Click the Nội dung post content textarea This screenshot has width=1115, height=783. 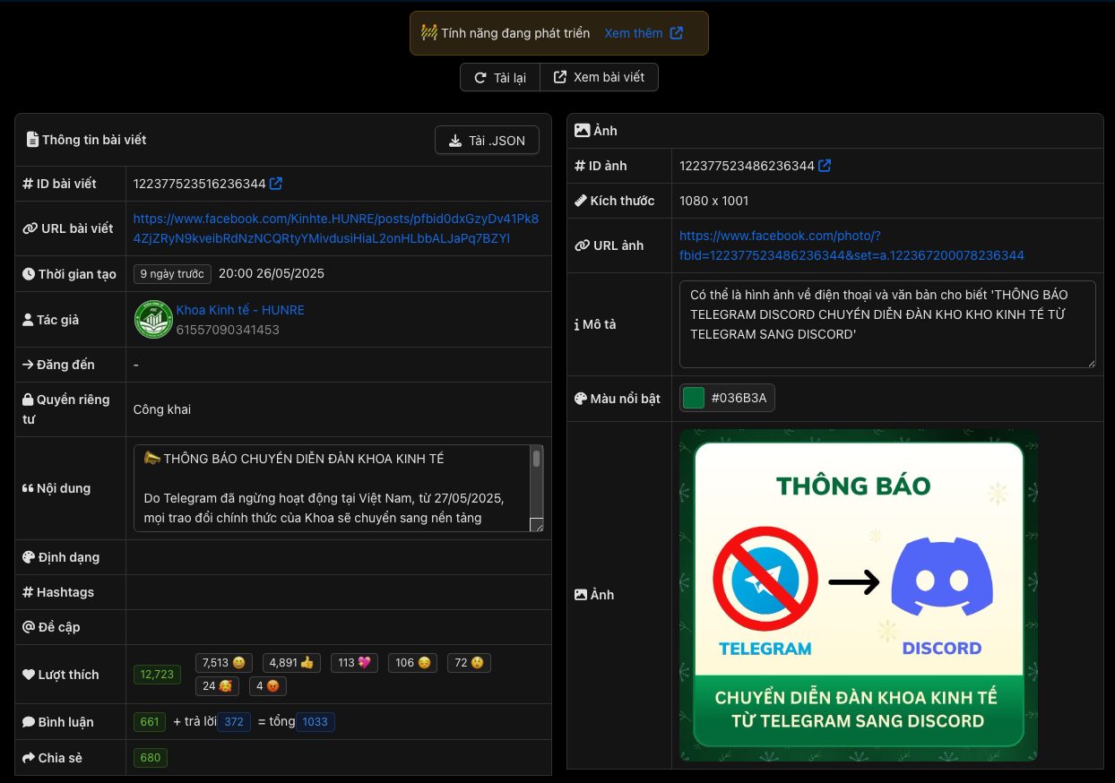(x=338, y=488)
